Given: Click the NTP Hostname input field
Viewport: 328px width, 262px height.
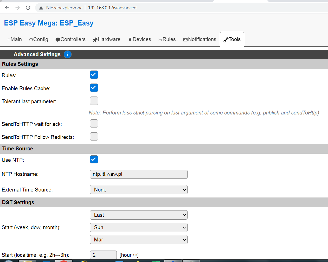Looking at the screenshot, I should click(x=139, y=174).
